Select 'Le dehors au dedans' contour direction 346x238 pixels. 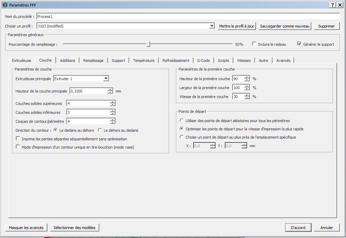(100, 130)
